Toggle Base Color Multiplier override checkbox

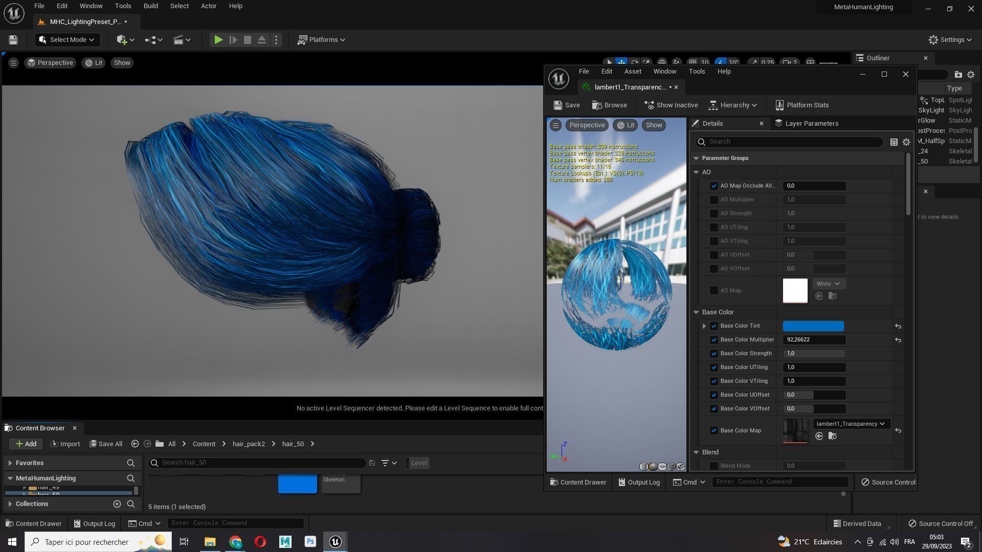click(x=714, y=340)
